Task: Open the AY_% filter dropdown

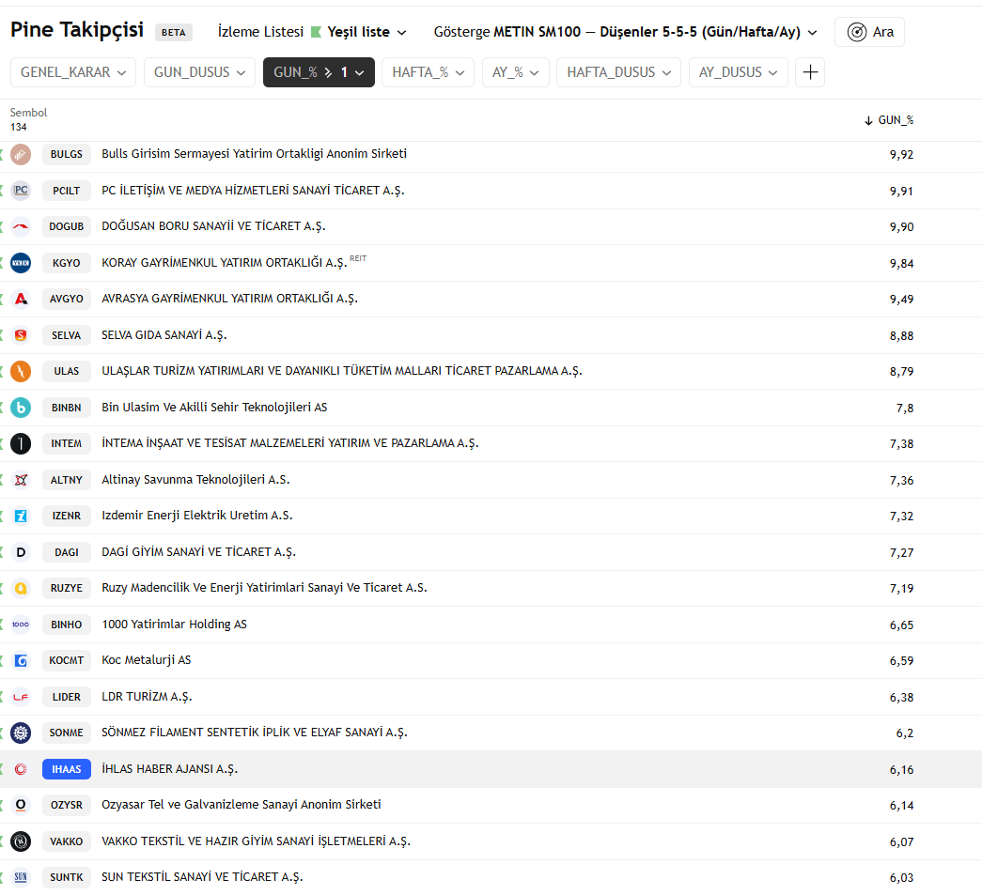Action: click(515, 72)
